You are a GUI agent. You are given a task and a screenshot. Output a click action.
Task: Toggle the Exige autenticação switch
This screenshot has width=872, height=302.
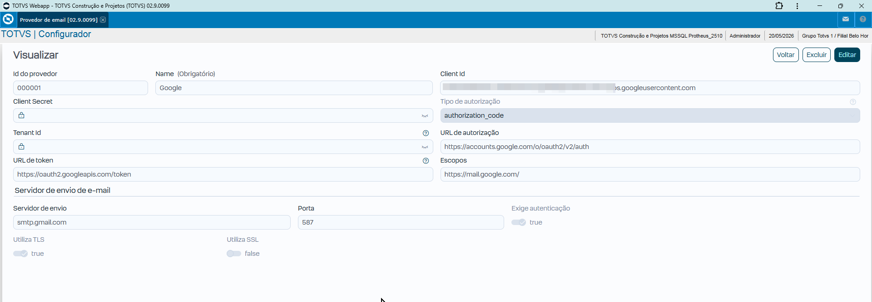[x=519, y=222]
